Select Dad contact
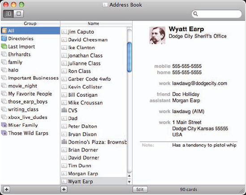The width and height of the screenshot is (246, 195). click(x=94, y=118)
